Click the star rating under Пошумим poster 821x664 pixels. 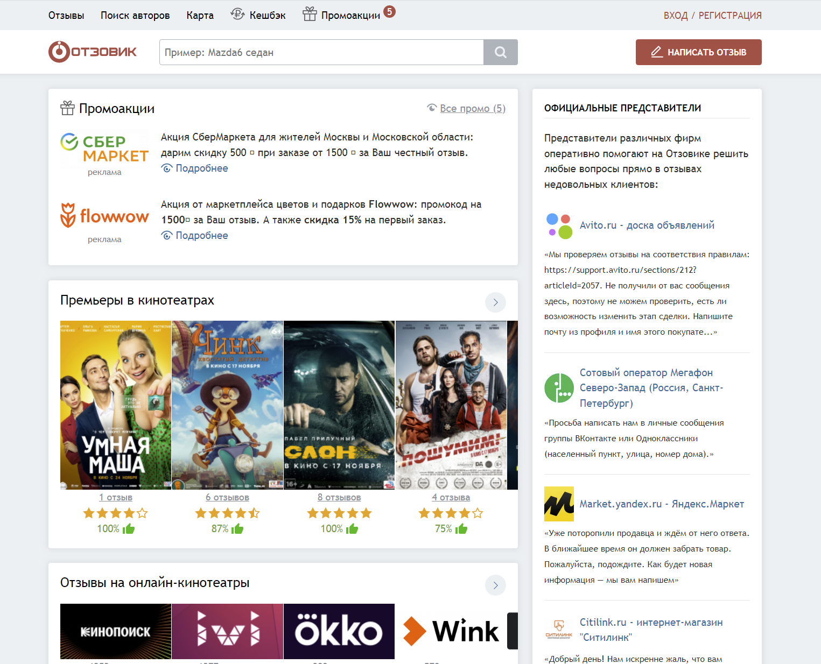(x=451, y=513)
